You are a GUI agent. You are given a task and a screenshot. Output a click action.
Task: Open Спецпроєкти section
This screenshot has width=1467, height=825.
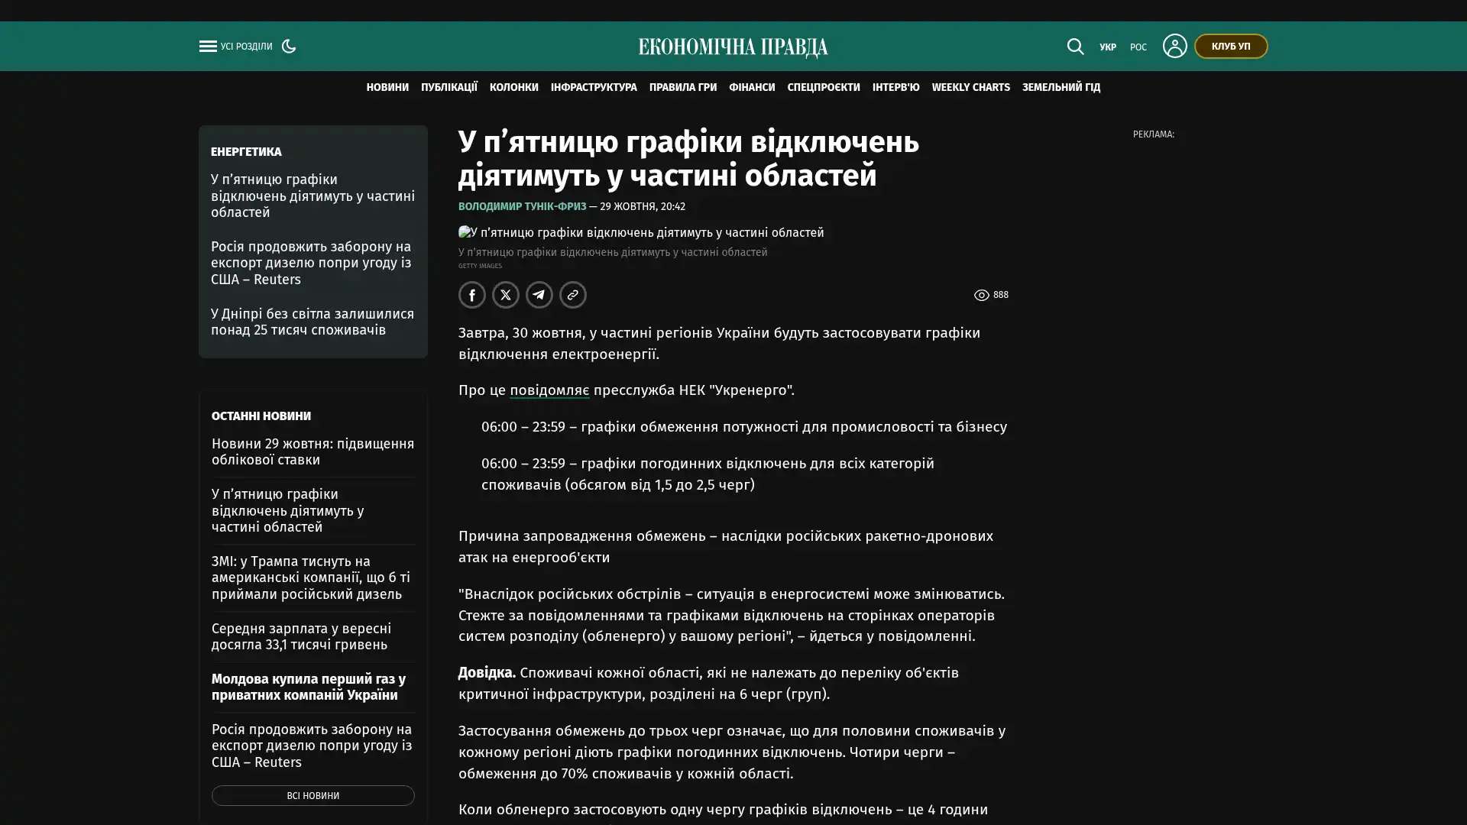pyautogui.click(x=824, y=88)
